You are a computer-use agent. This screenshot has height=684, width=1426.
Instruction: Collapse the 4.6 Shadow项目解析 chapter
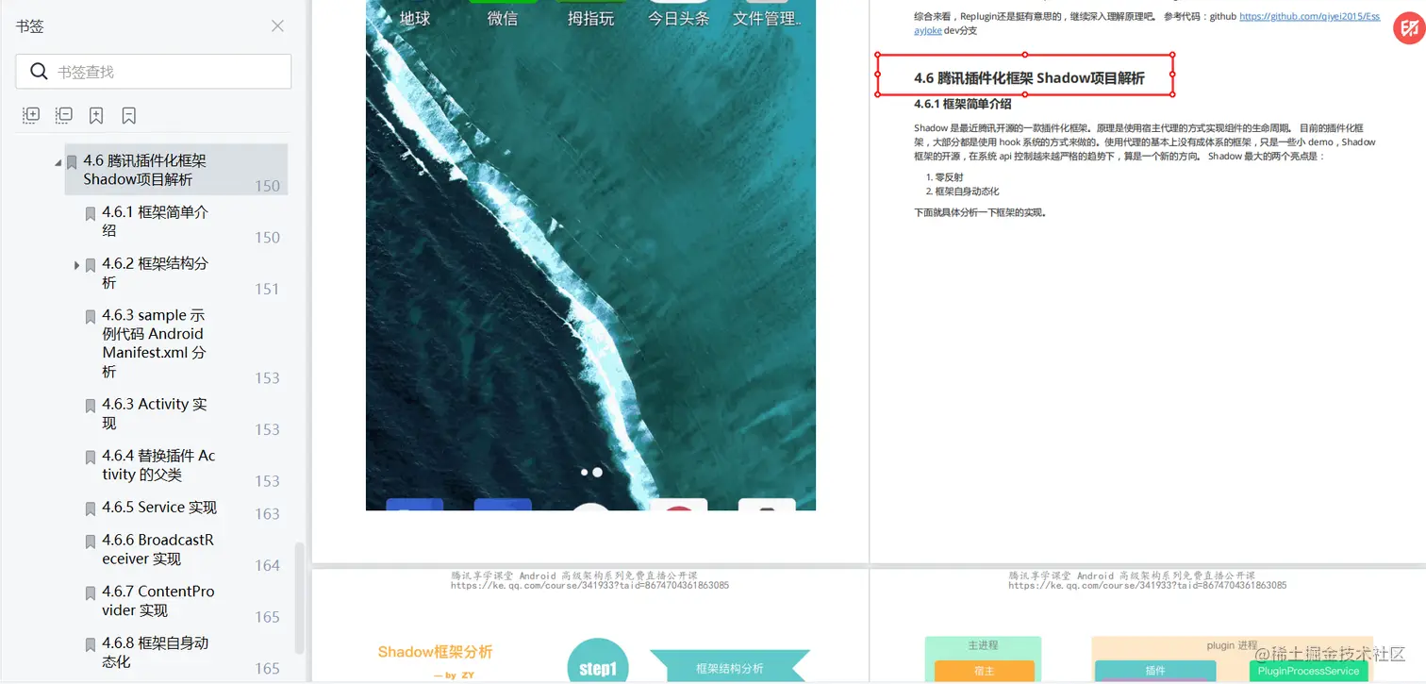pos(57,162)
